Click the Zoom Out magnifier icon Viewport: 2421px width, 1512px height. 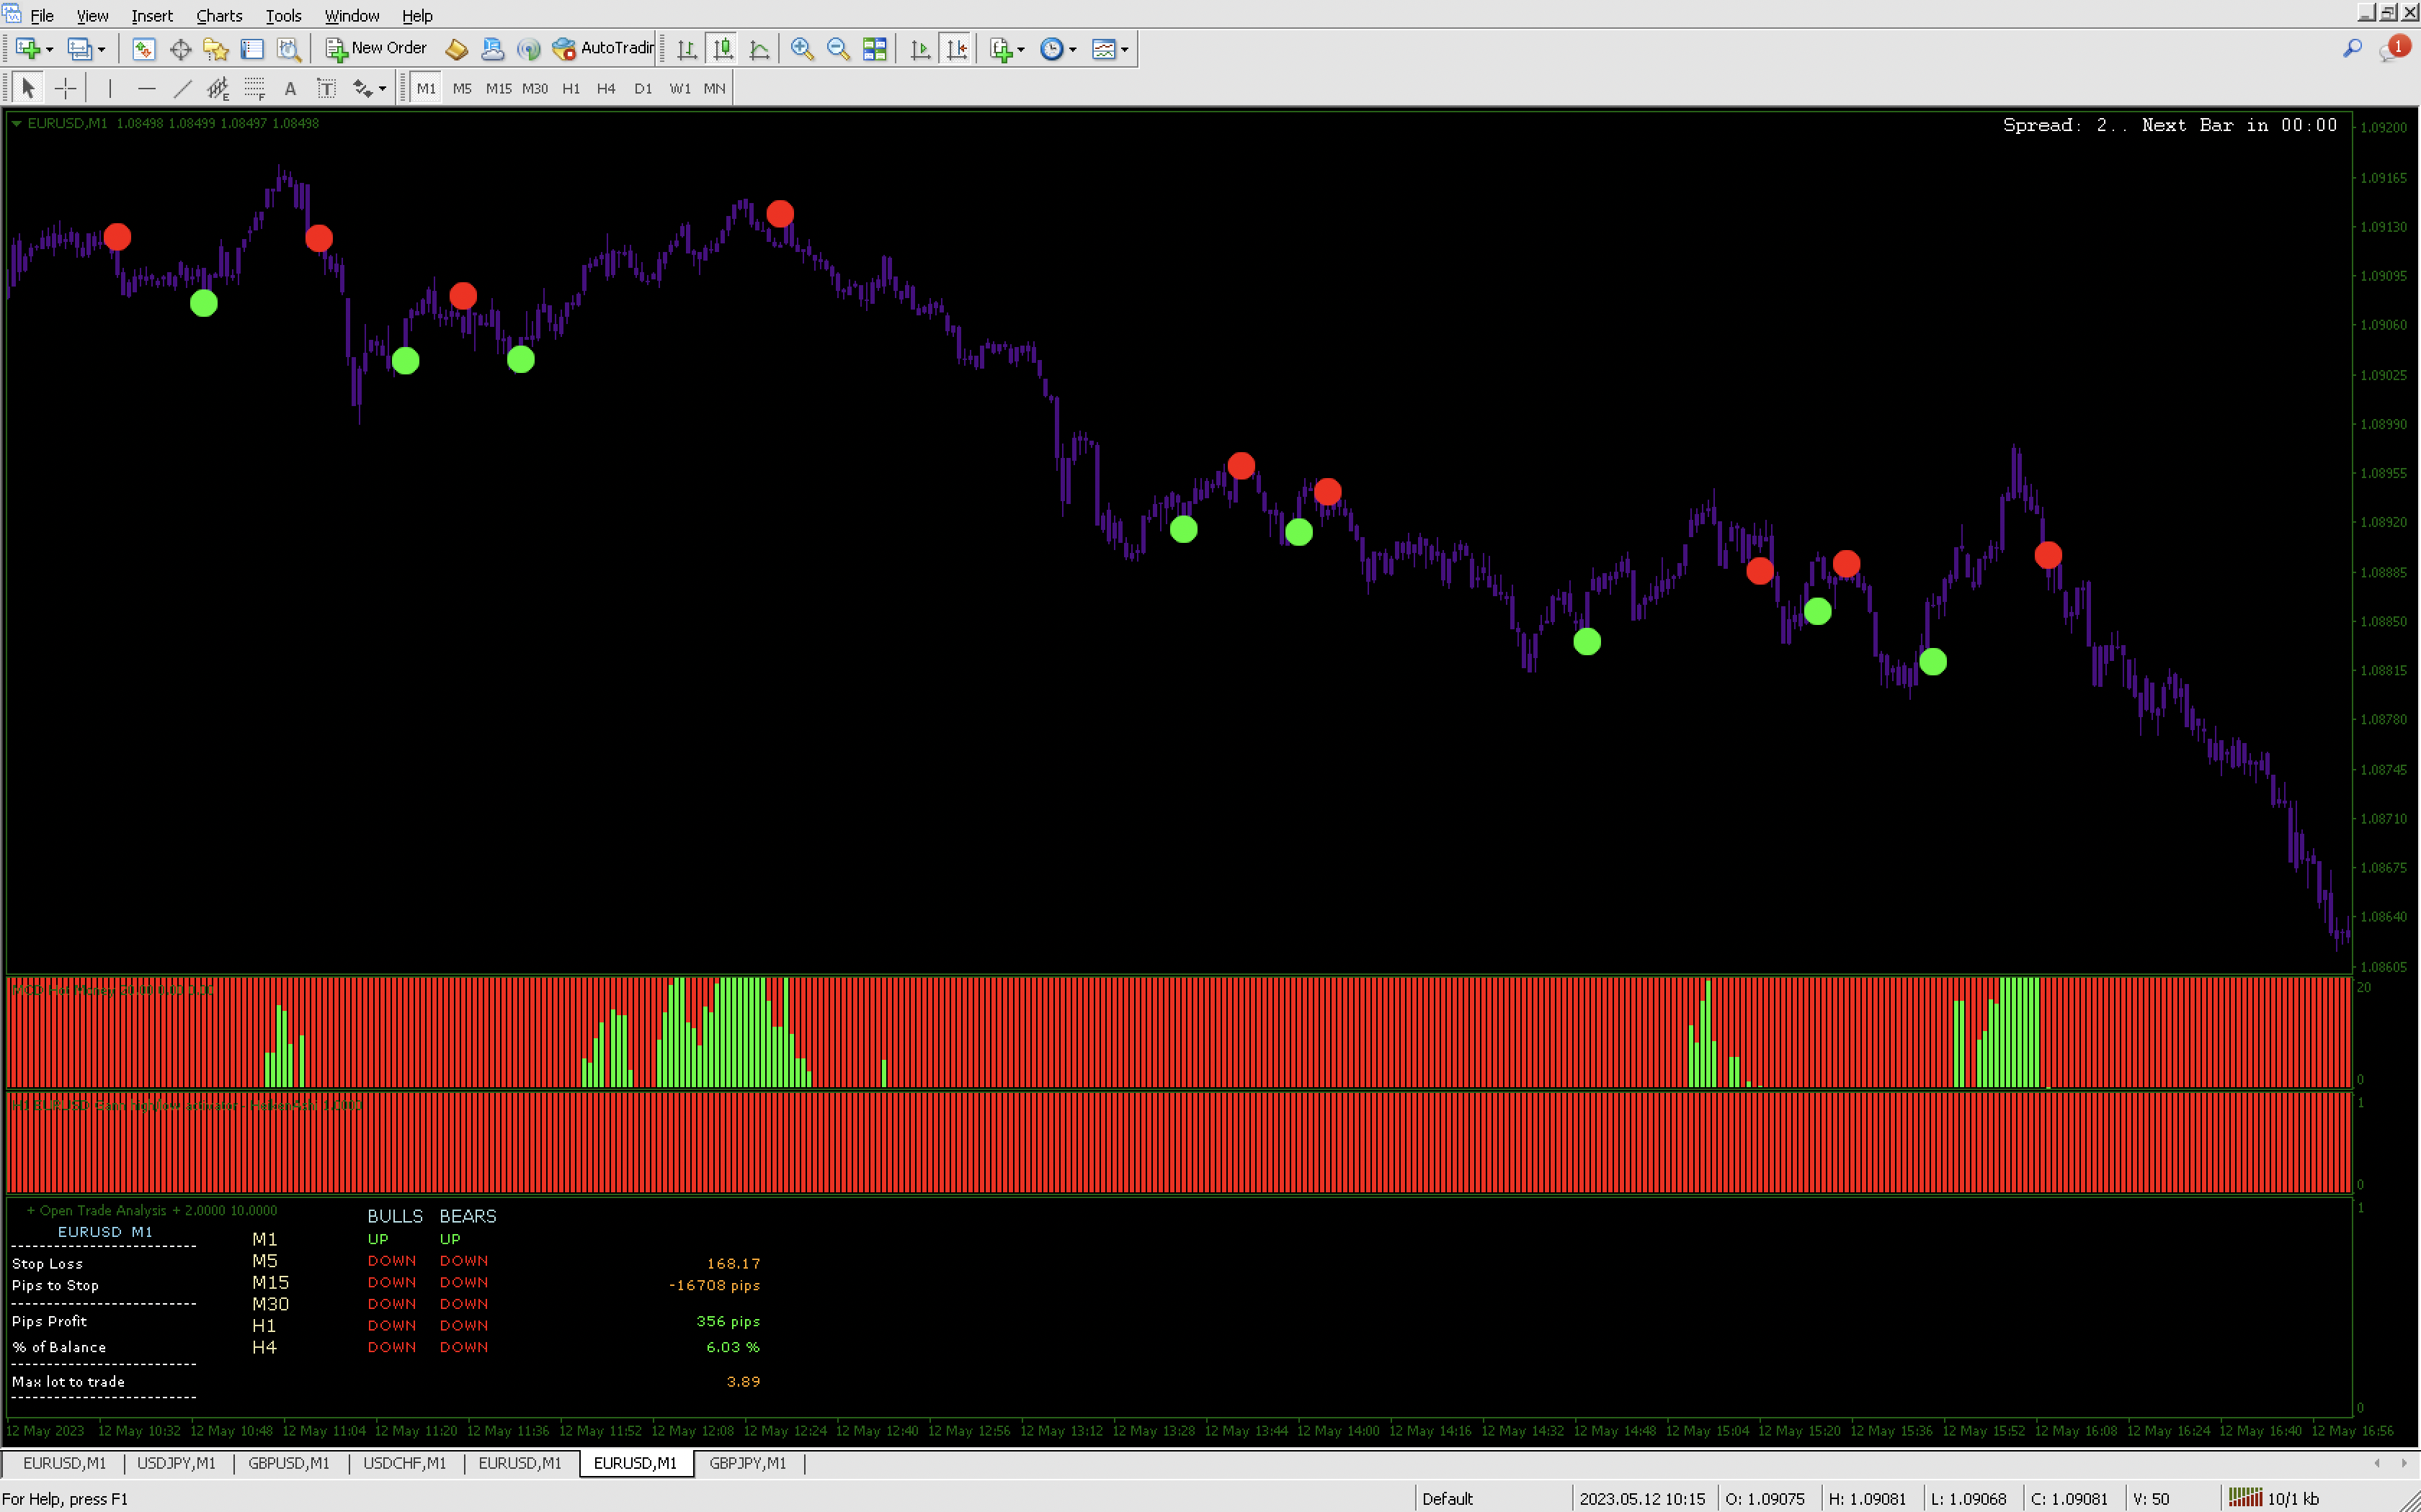pos(839,48)
